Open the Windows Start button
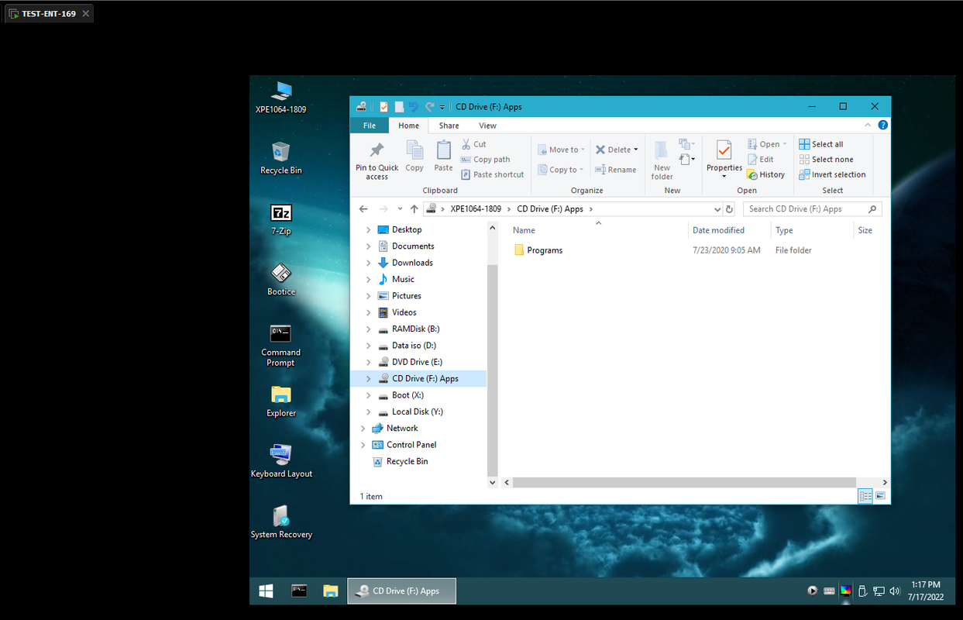The height and width of the screenshot is (620, 963). [266, 591]
